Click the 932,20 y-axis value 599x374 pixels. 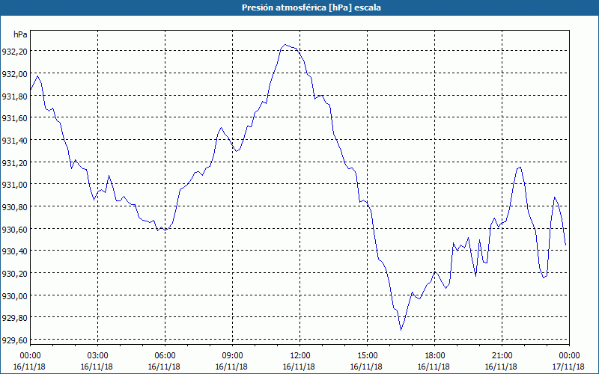(14, 51)
